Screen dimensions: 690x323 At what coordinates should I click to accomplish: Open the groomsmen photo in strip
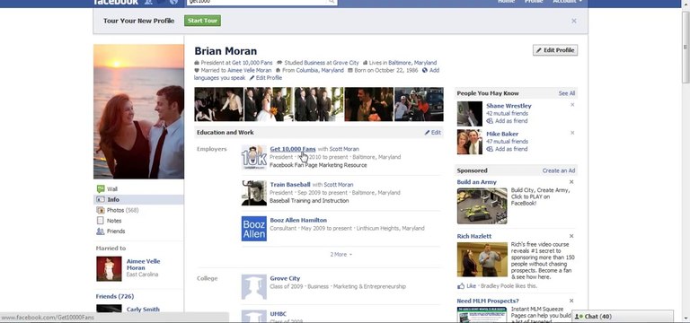tap(319, 104)
